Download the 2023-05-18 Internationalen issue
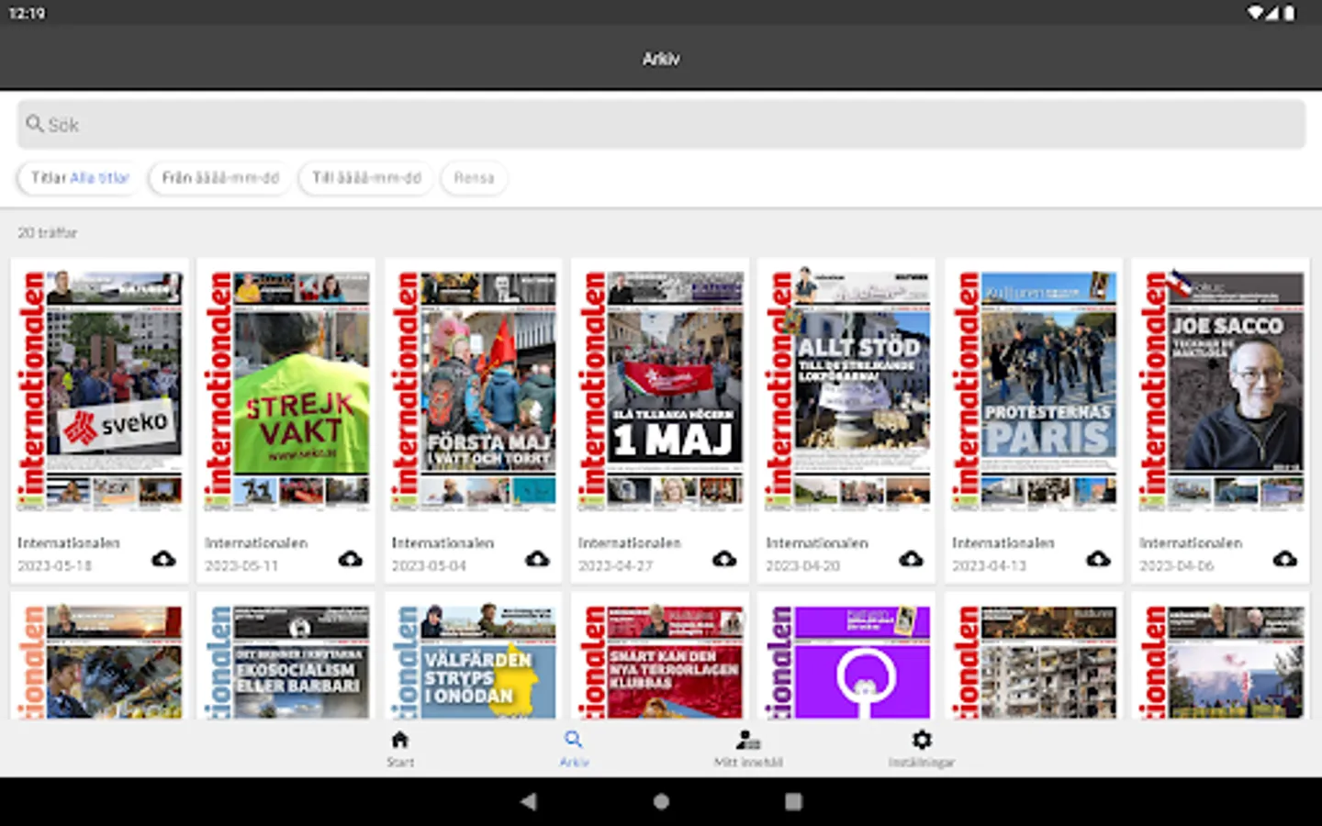The width and height of the screenshot is (1322, 826). [x=163, y=559]
